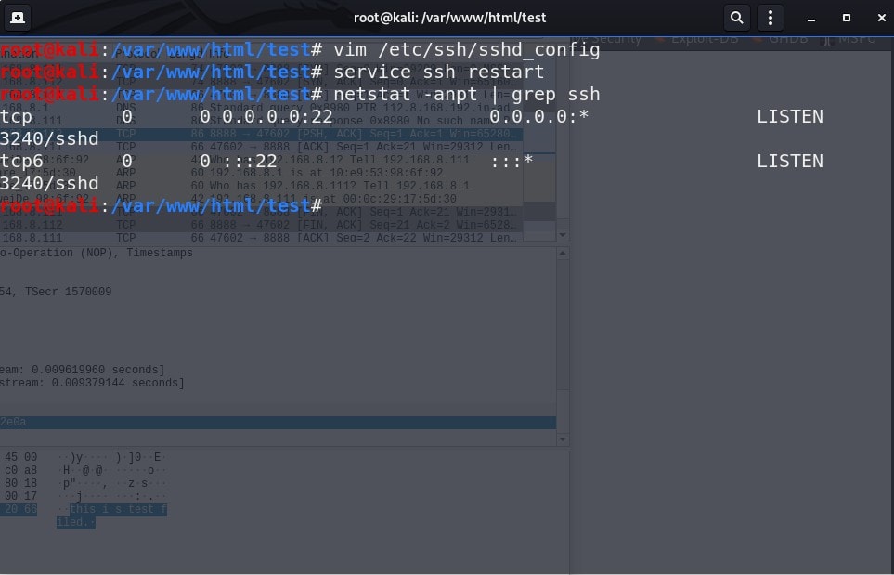Click highlighted ASCII 'iled.' in hex pane
894x575 pixels.
click(76, 523)
